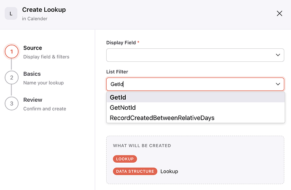The width and height of the screenshot is (291, 190).
Task: Open the Basics step label
Action: tap(32, 74)
